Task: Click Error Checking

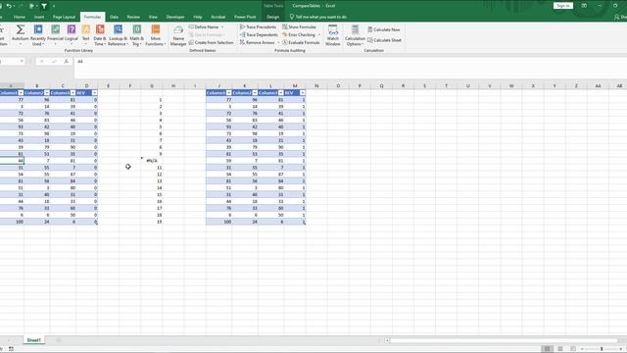Action: (299, 35)
